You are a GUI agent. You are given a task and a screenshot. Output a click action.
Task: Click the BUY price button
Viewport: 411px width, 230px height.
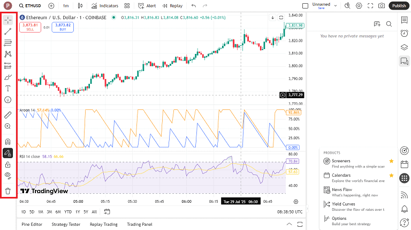coord(63,27)
